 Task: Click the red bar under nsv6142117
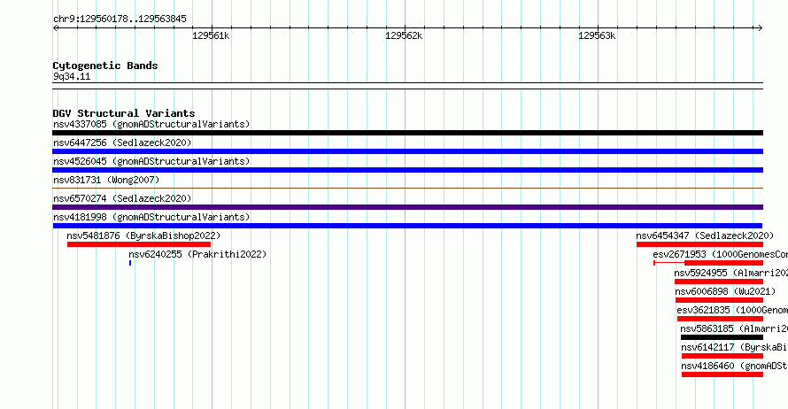[x=722, y=356]
